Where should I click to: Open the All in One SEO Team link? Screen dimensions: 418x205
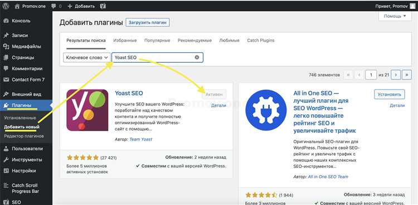(x=328, y=177)
